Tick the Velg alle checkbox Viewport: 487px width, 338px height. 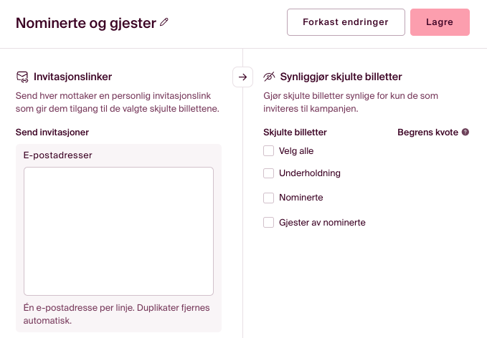click(x=269, y=151)
